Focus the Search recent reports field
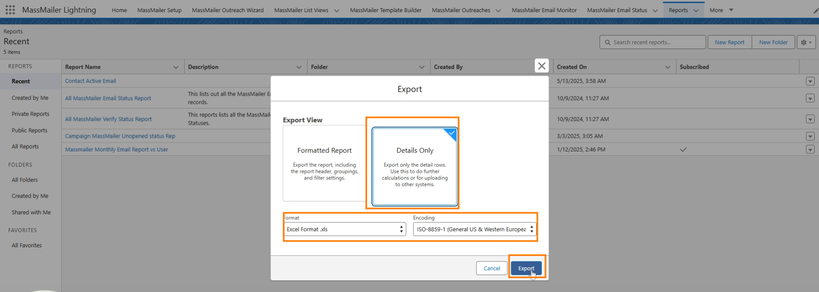The width and height of the screenshot is (819, 292). tap(653, 42)
